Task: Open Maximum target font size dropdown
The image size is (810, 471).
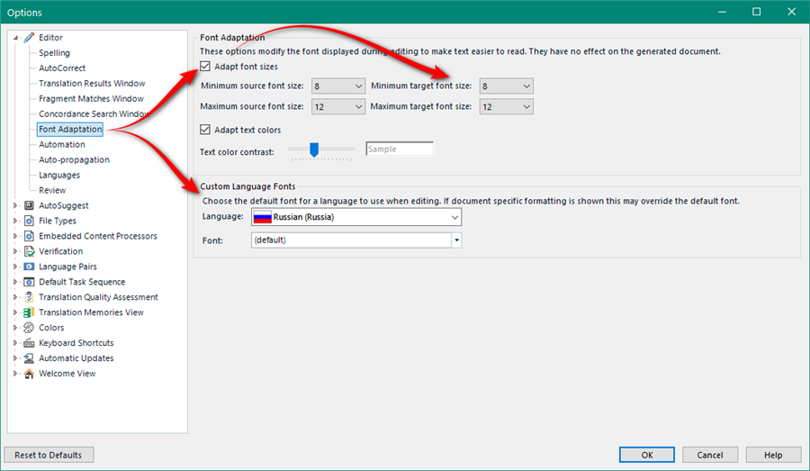Action: [506, 106]
